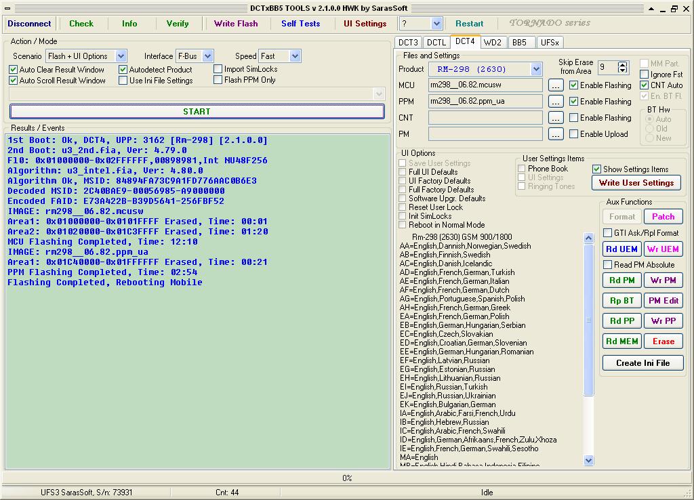Open PM Edit
Screen dimensions: 694x500
point(663,300)
